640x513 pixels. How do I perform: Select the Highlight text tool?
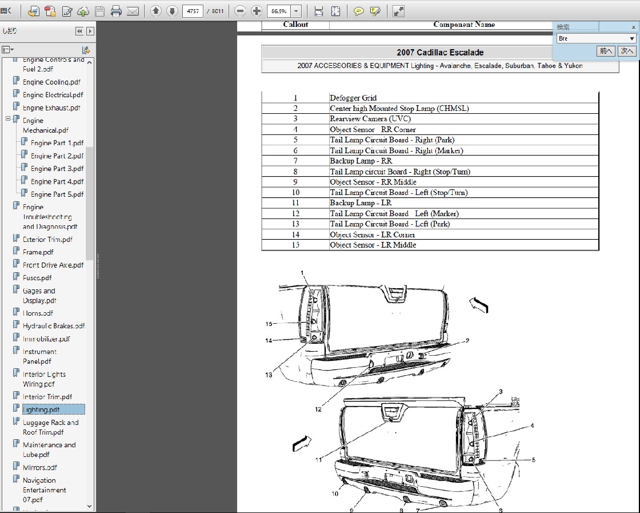(375, 11)
